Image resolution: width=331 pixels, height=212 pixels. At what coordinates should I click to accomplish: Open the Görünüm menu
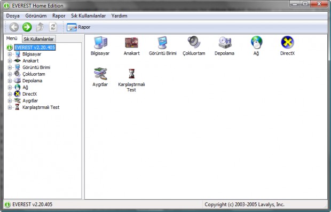pyautogui.click(x=36, y=16)
